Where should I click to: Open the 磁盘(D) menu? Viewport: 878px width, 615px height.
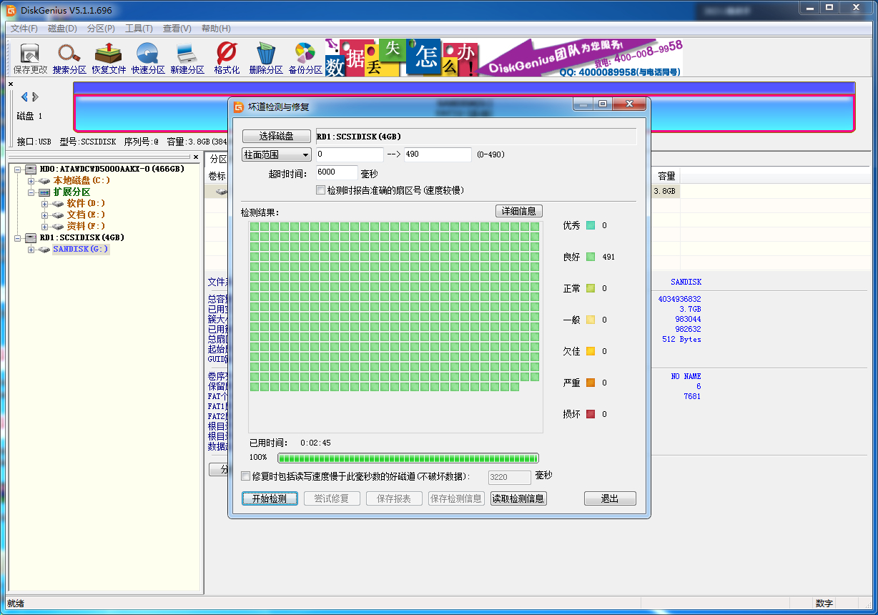pos(62,29)
